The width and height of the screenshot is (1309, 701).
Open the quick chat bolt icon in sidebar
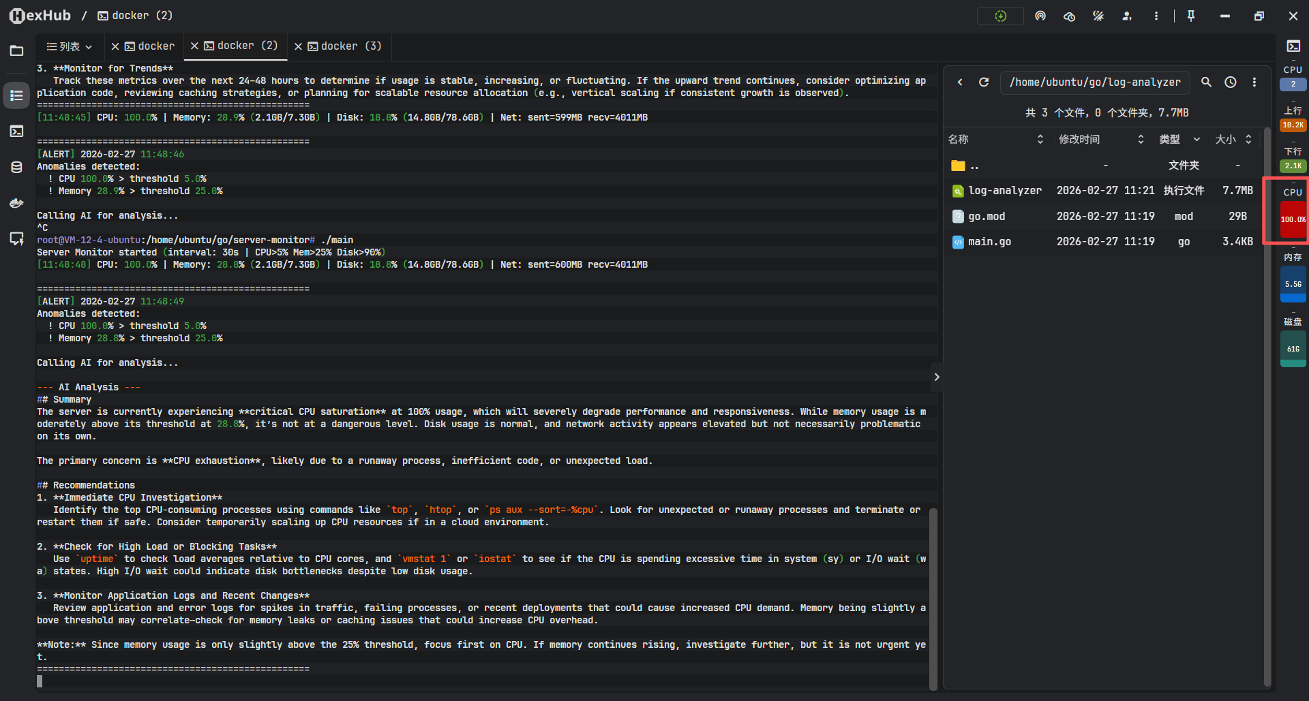click(16, 239)
